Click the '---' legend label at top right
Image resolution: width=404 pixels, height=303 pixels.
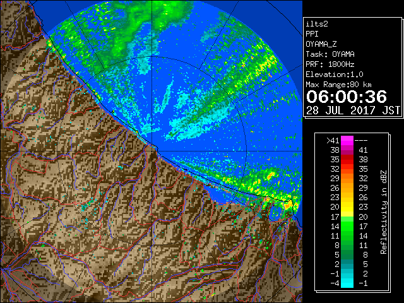(361, 140)
